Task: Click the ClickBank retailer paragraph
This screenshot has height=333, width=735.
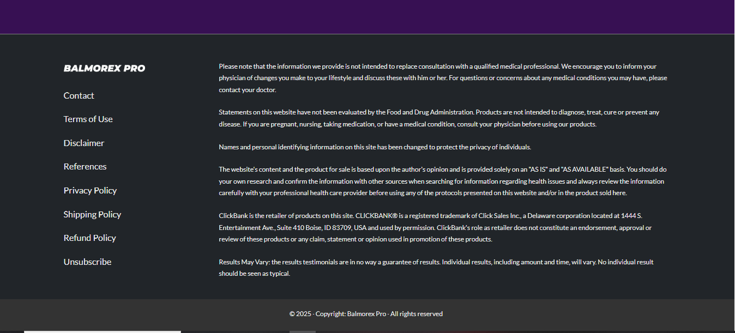Action: [435, 227]
